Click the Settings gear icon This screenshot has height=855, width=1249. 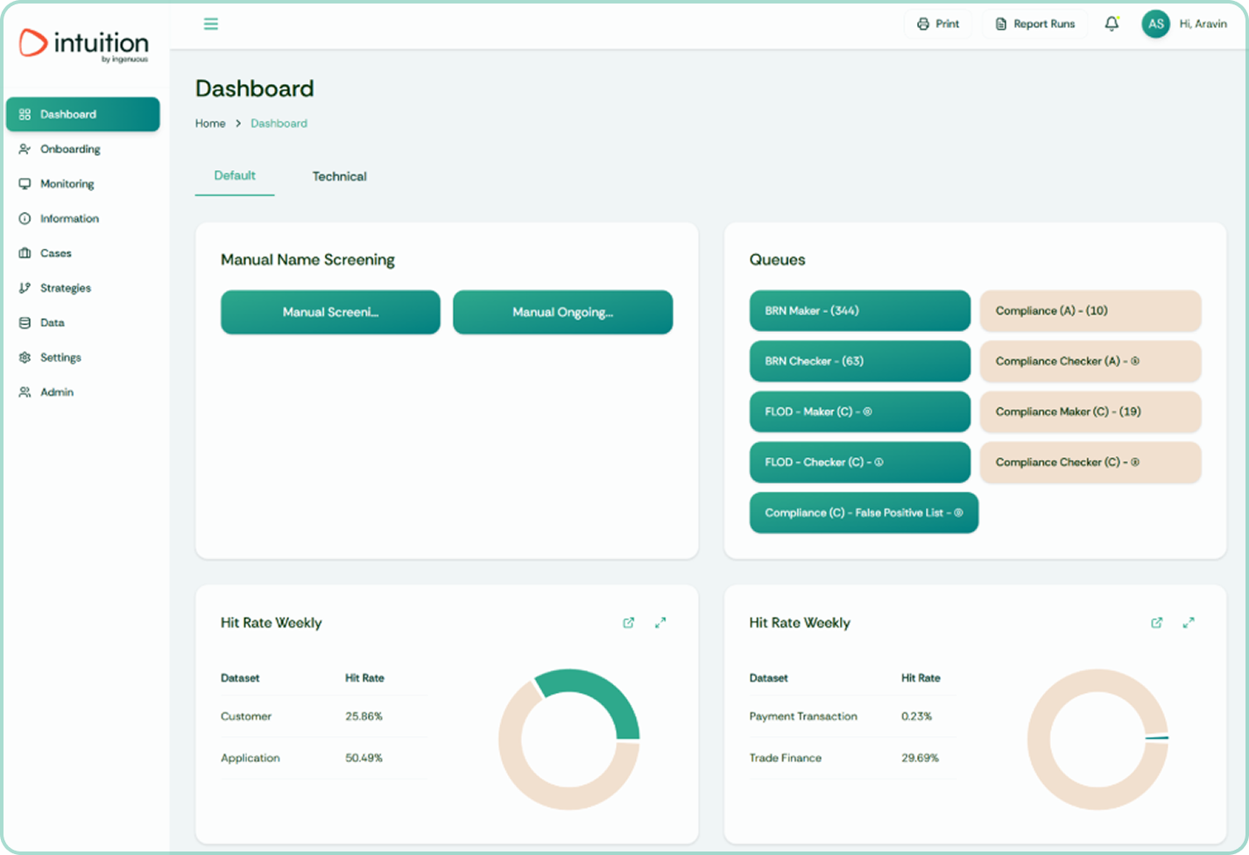pos(25,357)
